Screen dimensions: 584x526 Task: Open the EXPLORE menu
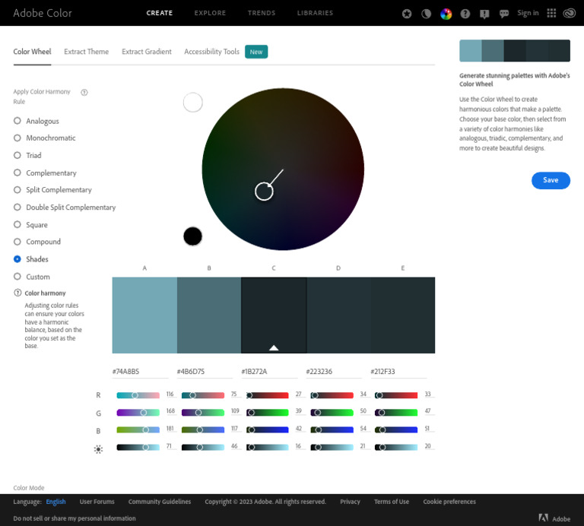point(210,13)
